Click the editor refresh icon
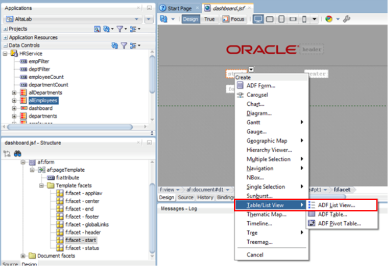Image resolution: width=388 pixels, height=266 pixels. coord(164,19)
